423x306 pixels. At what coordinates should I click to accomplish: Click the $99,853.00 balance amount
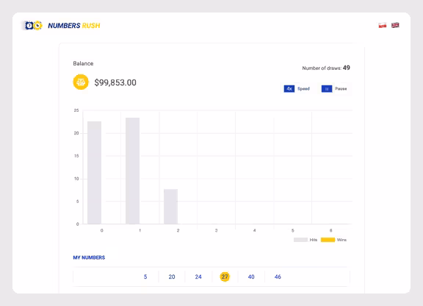115,82
